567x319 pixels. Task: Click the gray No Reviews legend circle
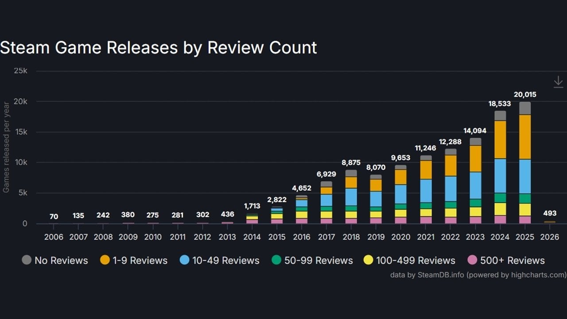27,260
